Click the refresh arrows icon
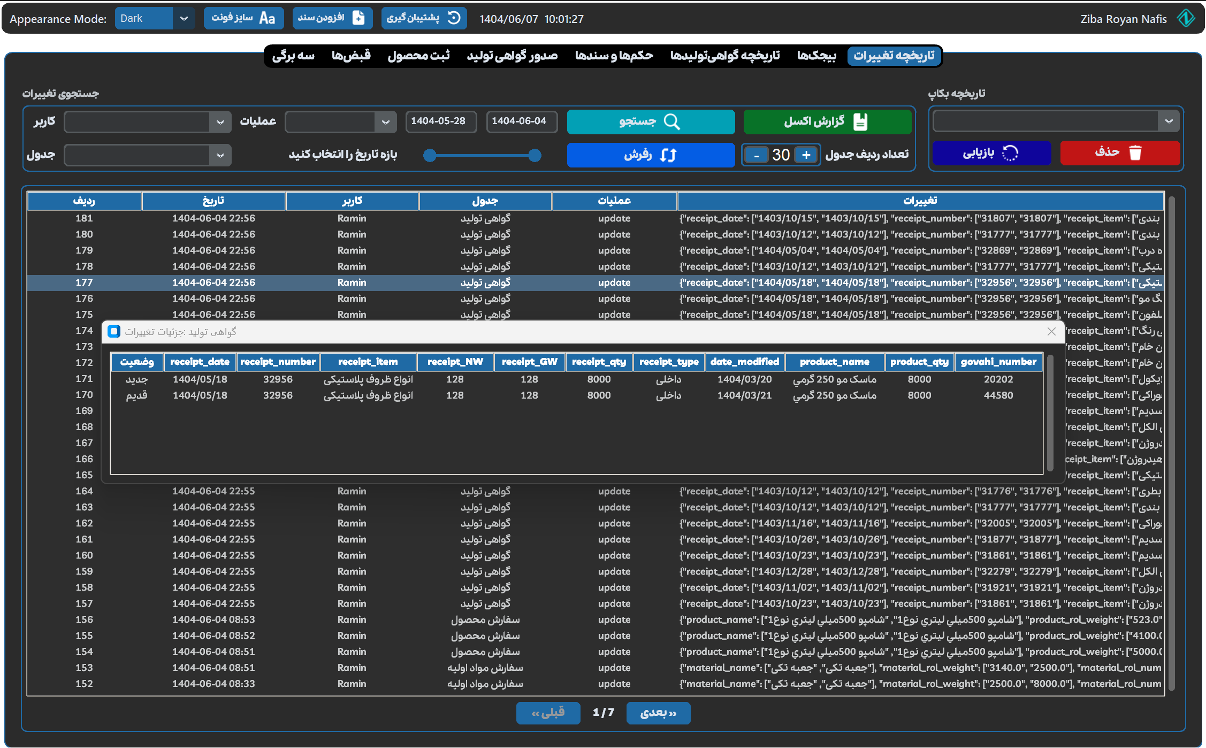Image resolution: width=1206 pixels, height=748 pixels. click(x=668, y=155)
